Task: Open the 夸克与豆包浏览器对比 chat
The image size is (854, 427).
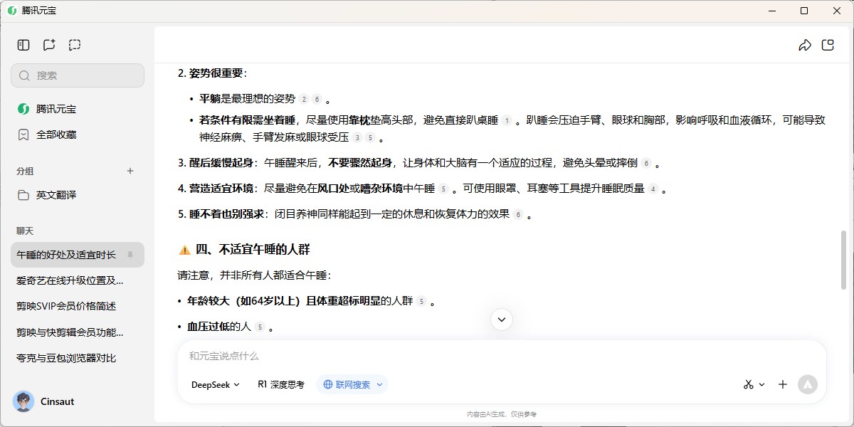Action: [66, 358]
